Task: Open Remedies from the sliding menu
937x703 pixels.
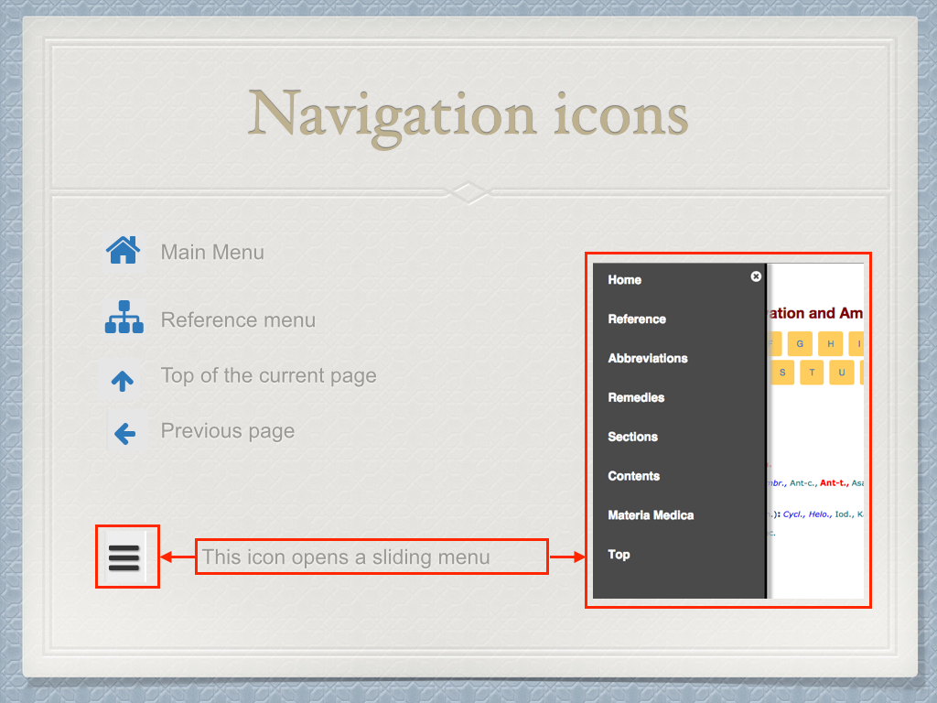Action: pos(636,397)
